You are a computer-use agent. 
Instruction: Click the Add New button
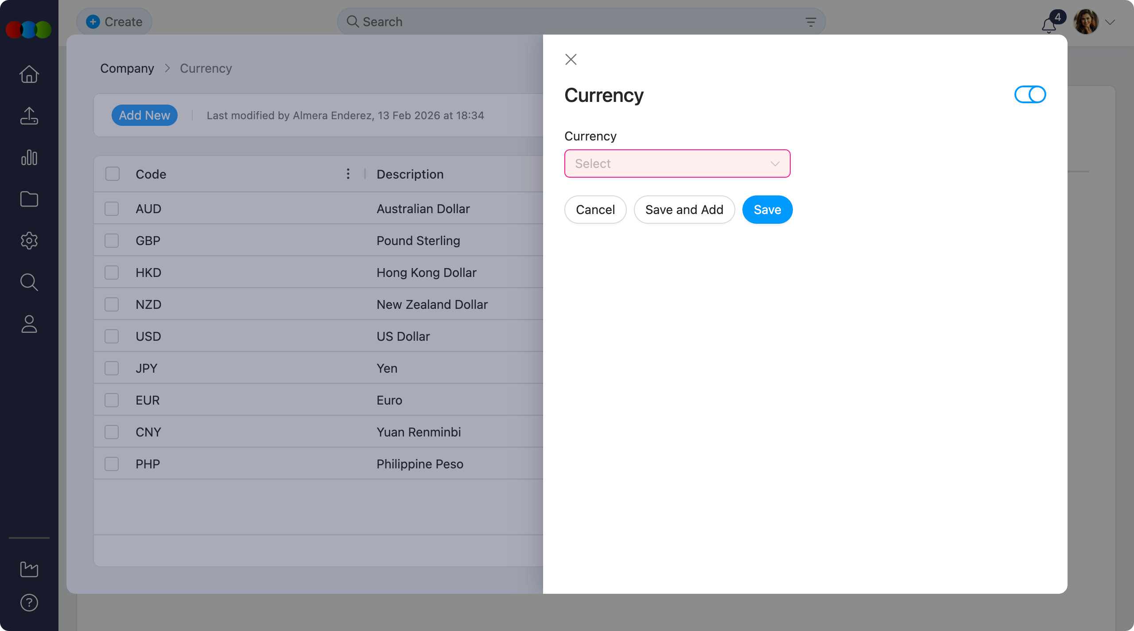point(144,115)
